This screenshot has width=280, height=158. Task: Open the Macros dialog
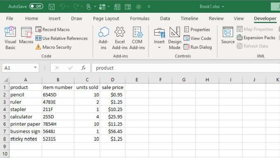26,35
